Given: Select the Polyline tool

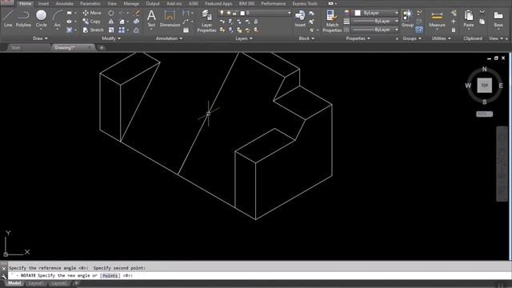Looking at the screenshot, I should 23,18.
